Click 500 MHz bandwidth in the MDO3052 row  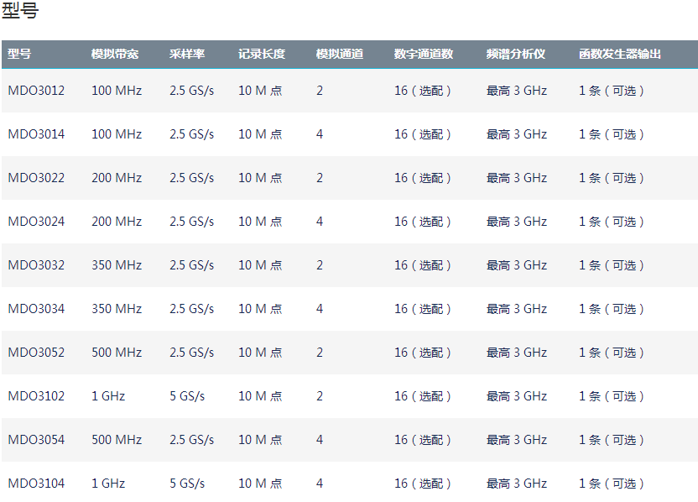click(x=117, y=353)
